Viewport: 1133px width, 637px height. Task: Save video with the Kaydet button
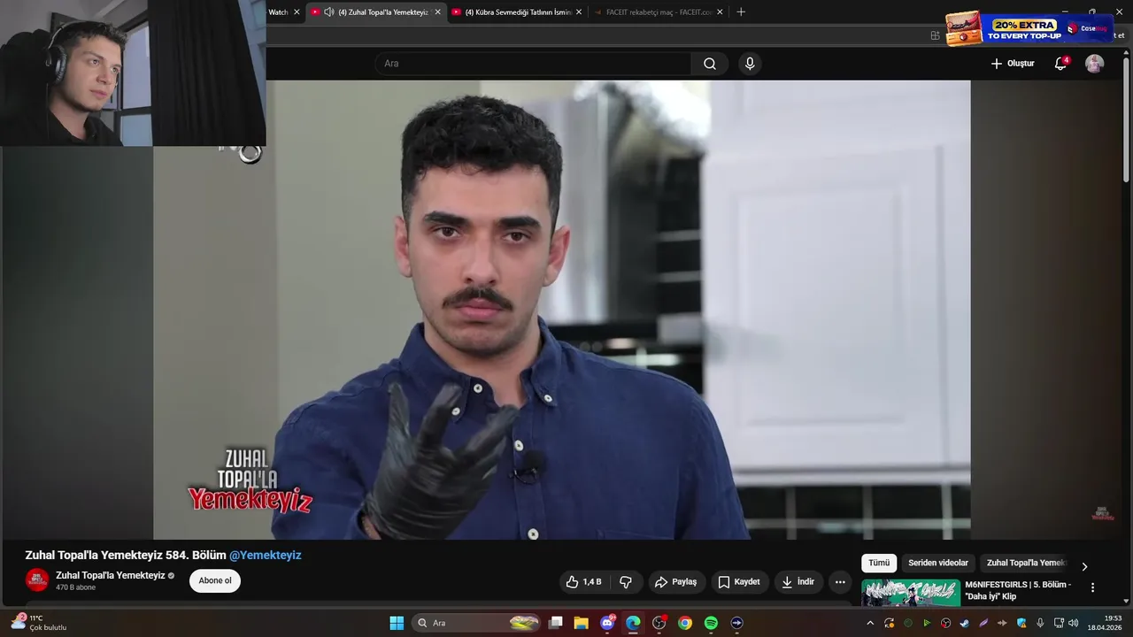(739, 582)
